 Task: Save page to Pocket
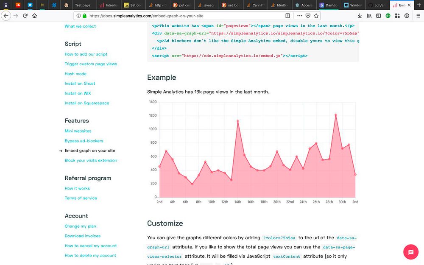(x=308, y=16)
